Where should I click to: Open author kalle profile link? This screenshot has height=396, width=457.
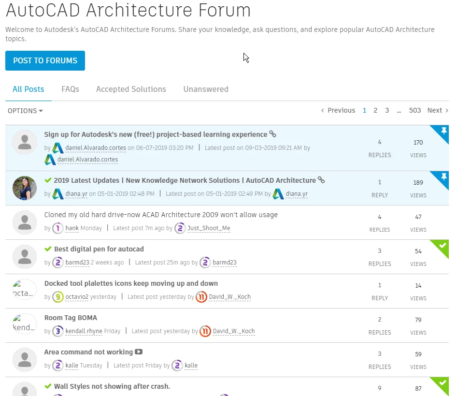[x=71, y=366]
